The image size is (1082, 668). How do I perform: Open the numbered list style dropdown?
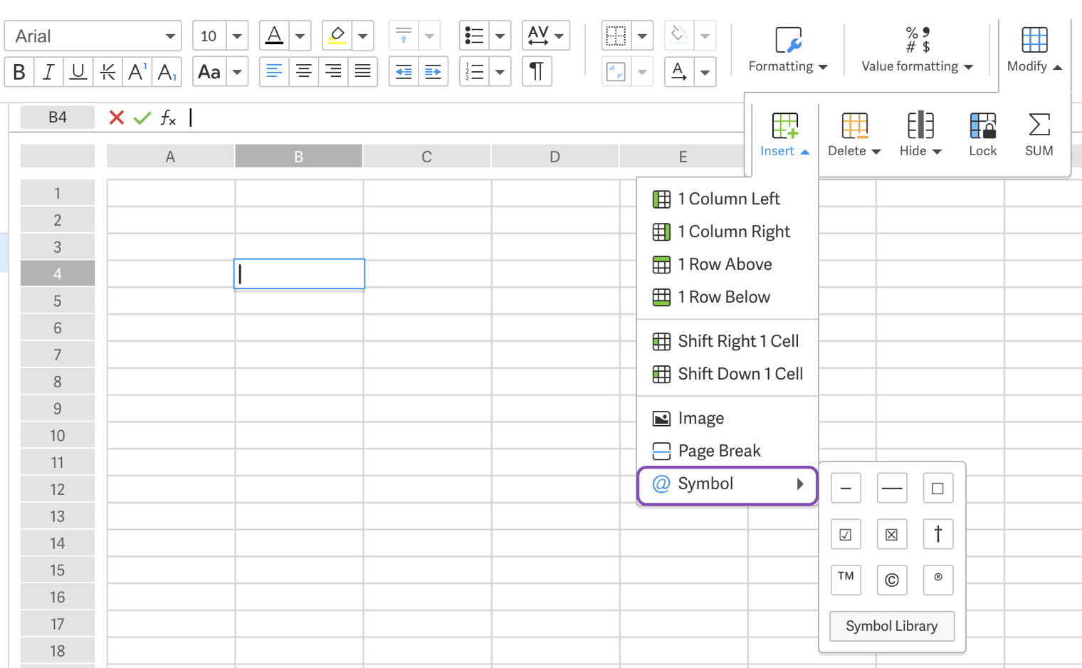coord(500,72)
